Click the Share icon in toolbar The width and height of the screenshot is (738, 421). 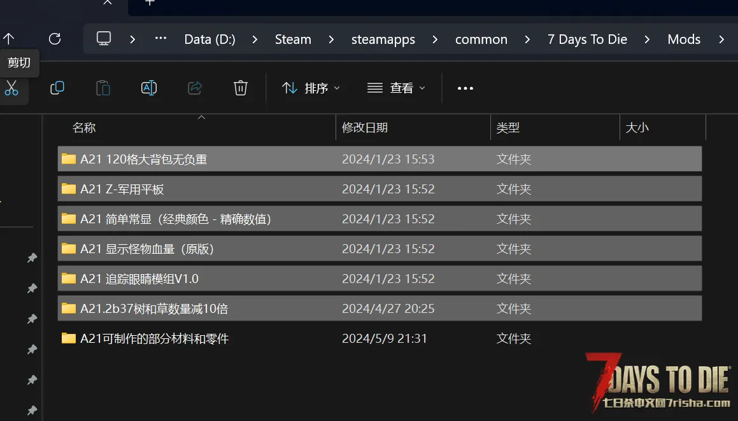195,88
